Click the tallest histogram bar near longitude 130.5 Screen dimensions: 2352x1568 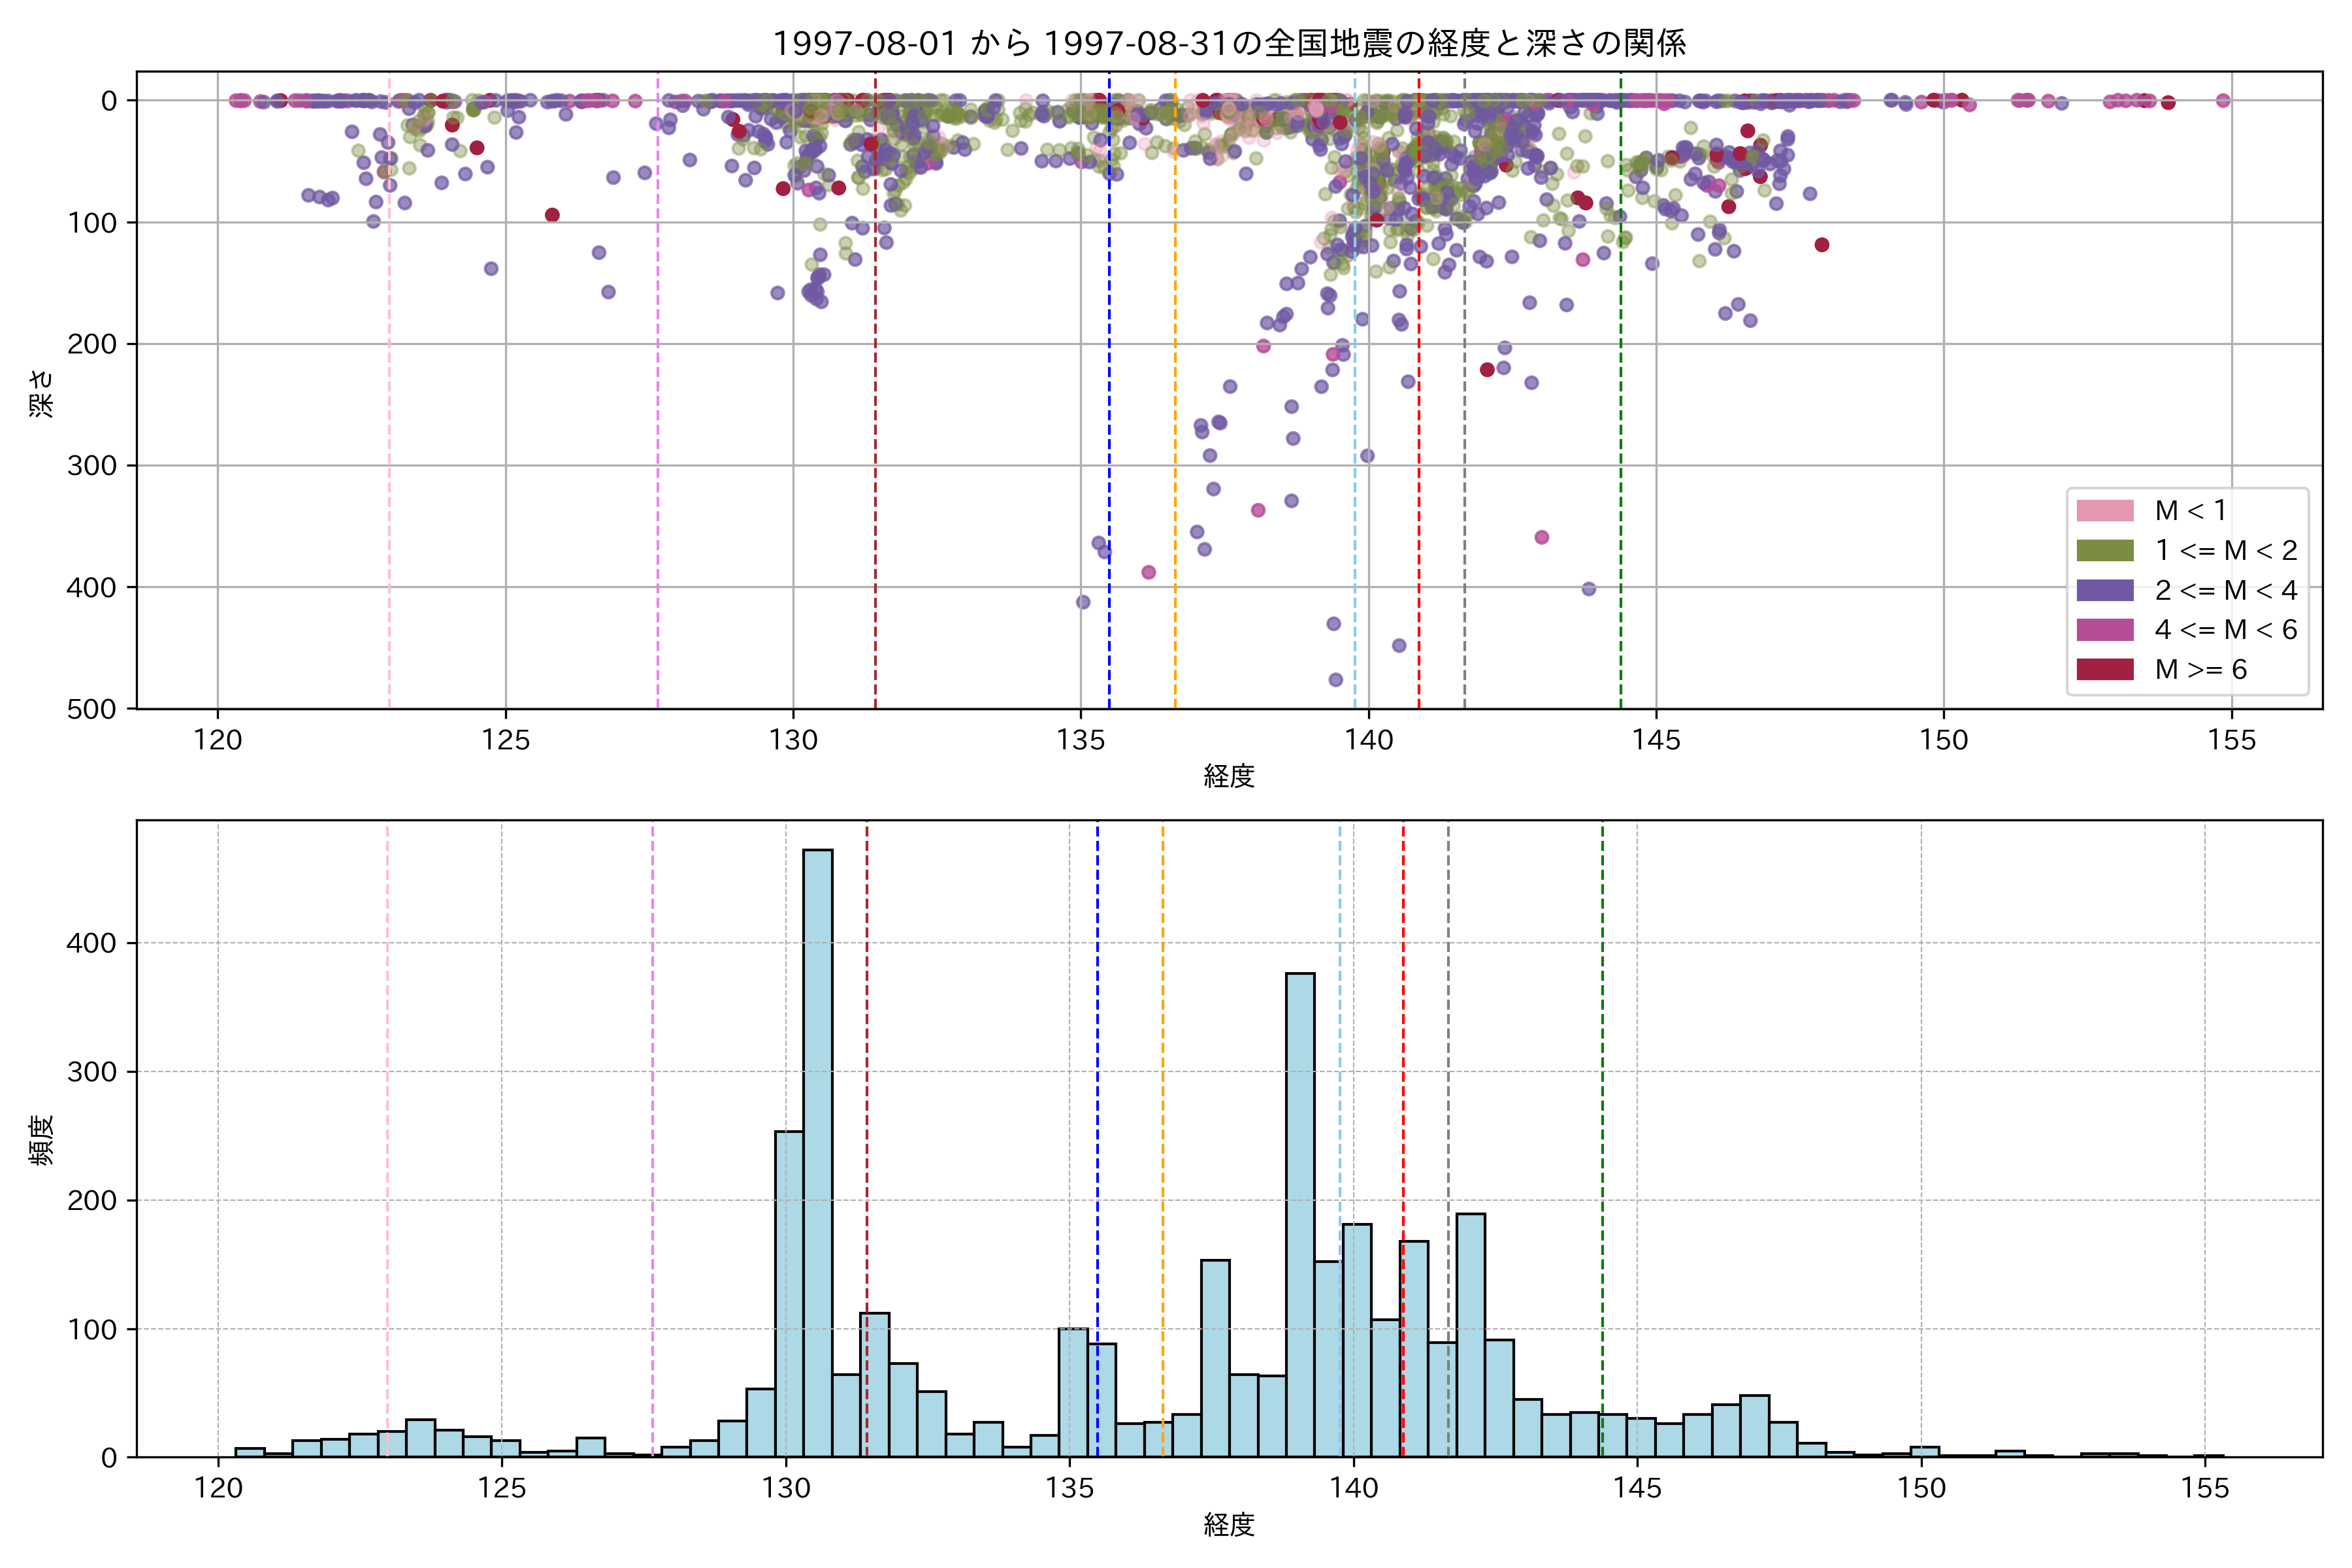(x=818, y=1150)
